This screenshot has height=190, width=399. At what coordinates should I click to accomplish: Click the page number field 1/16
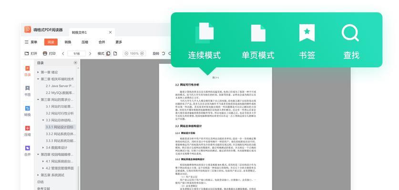[77, 54]
